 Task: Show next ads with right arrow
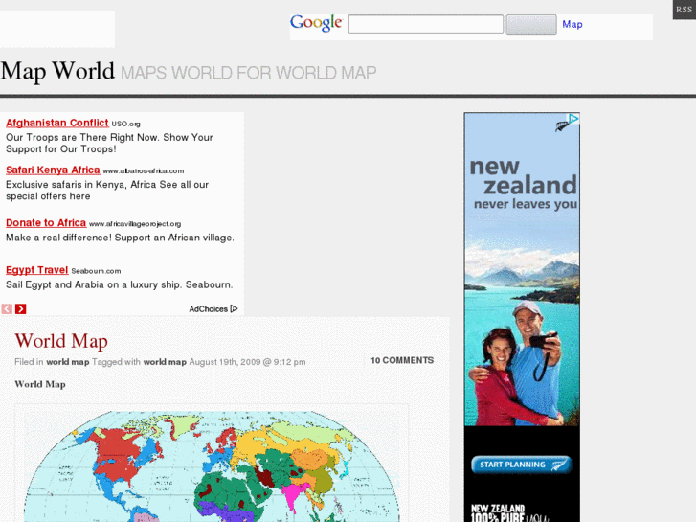[x=20, y=308]
